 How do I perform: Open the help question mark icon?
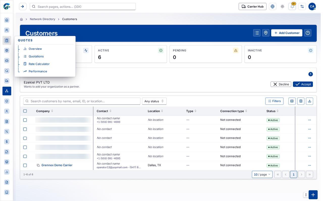click(308, 33)
